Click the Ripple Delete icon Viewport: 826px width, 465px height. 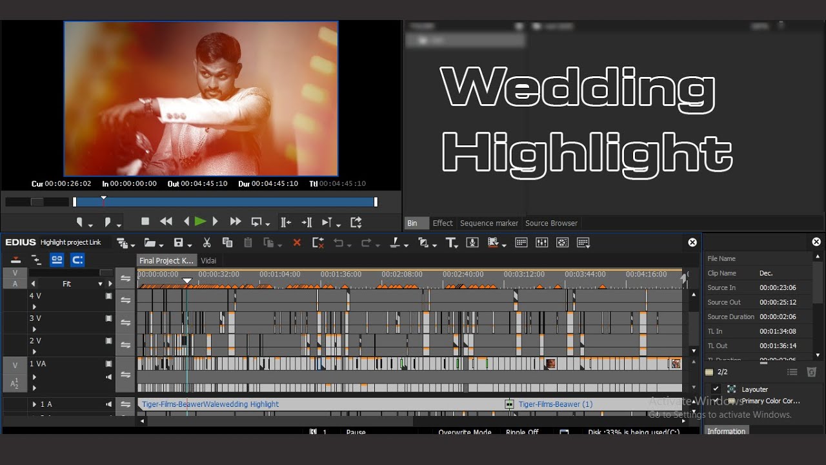[x=317, y=243]
